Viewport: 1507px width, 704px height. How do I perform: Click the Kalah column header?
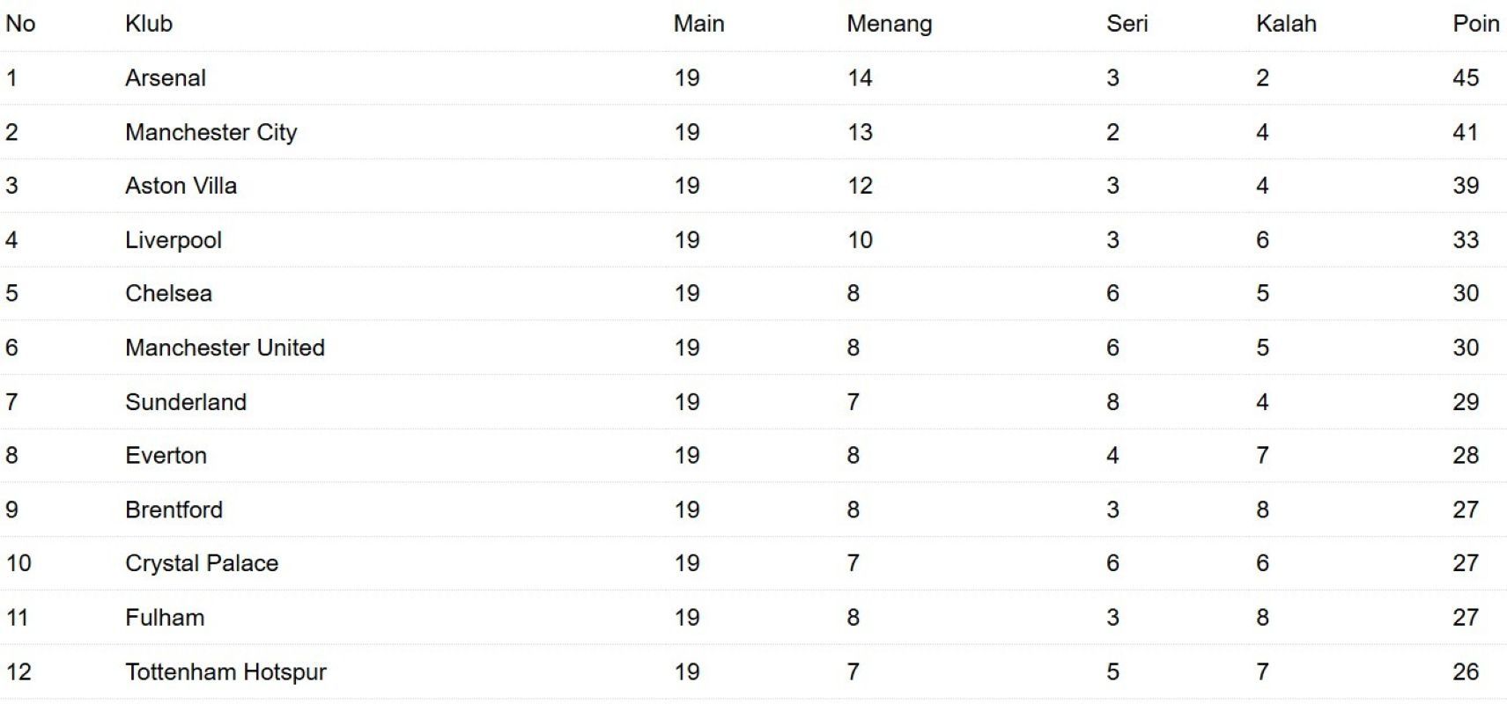tap(1285, 24)
